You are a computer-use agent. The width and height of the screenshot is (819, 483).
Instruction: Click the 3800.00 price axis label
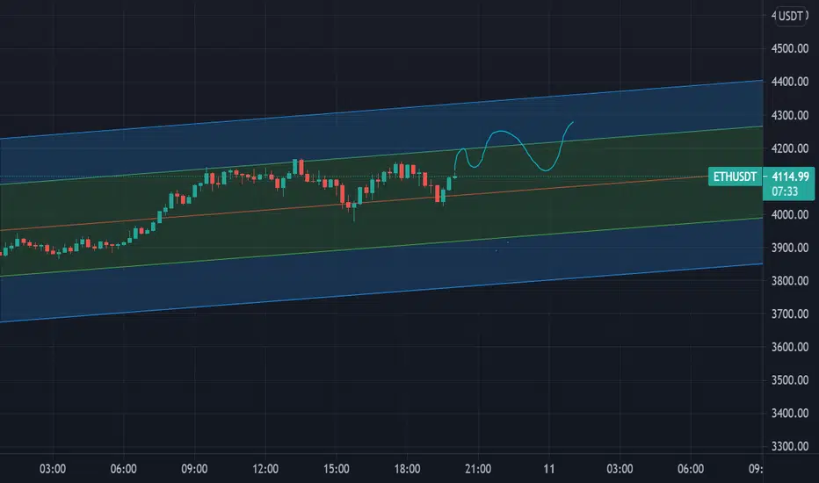pyautogui.click(x=790, y=281)
